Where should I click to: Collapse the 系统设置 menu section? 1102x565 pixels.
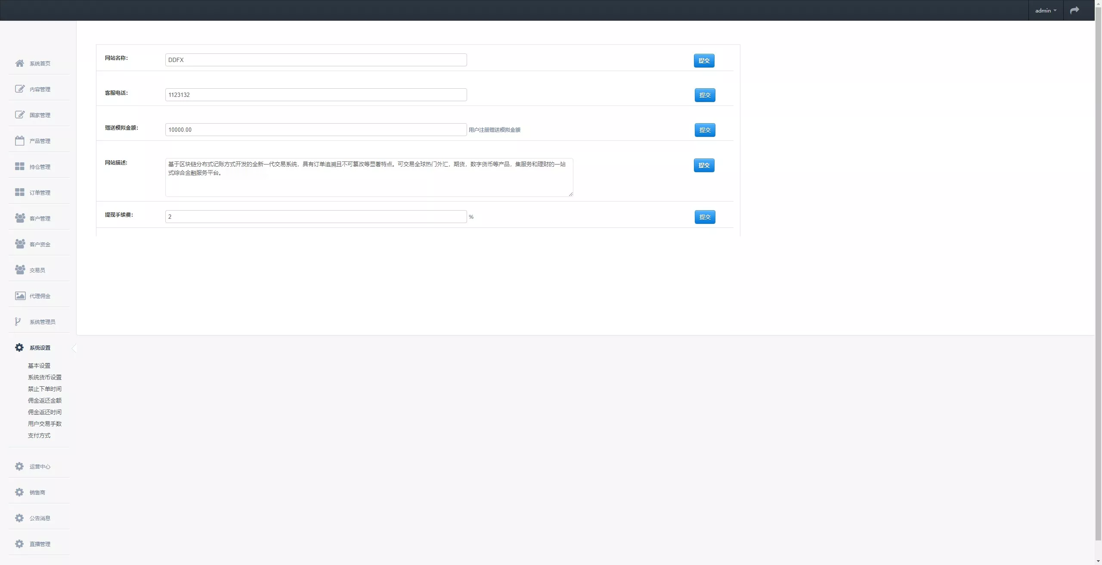point(40,348)
